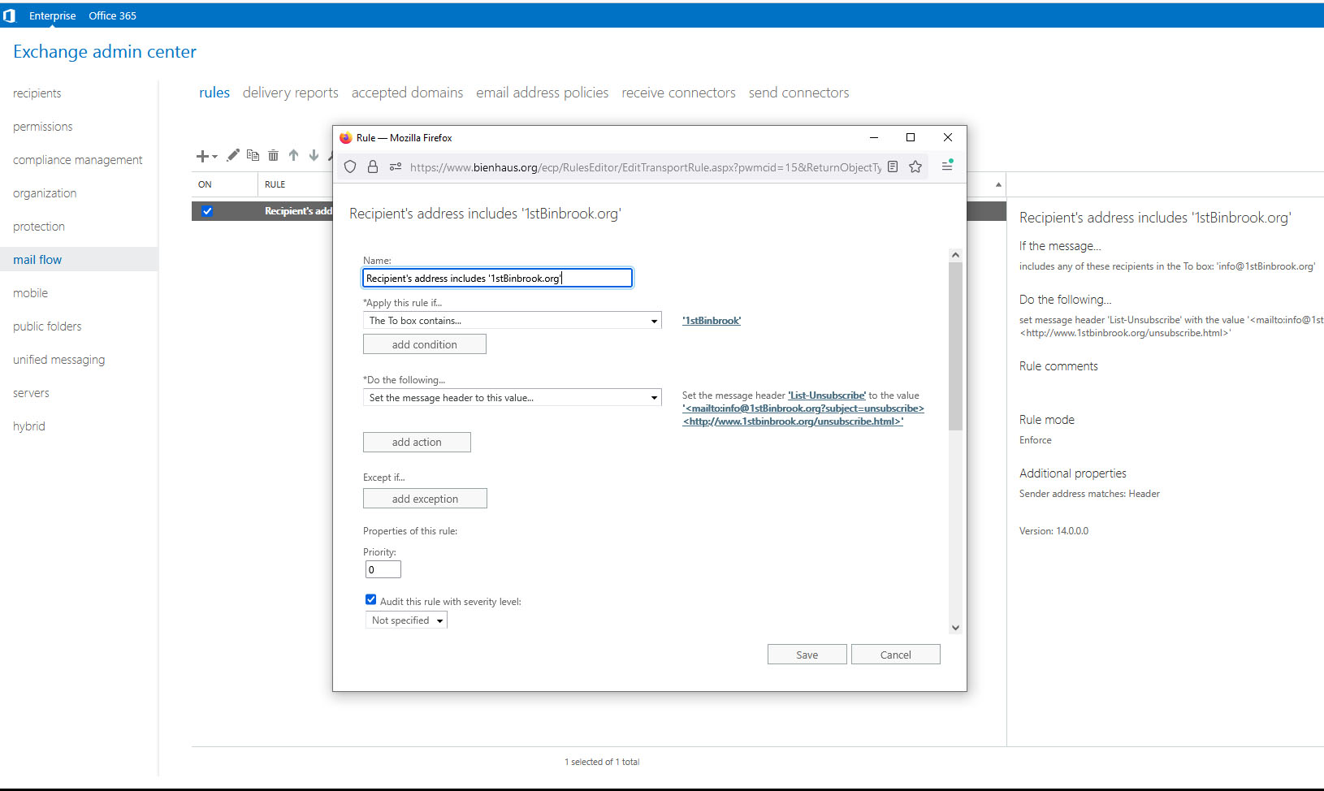Open servers in the sidebar
The height and width of the screenshot is (791, 1324).
(31, 393)
